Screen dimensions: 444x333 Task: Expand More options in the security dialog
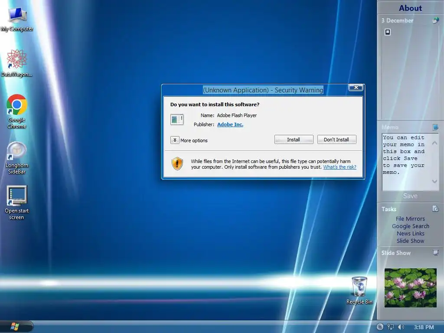(x=175, y=140)
